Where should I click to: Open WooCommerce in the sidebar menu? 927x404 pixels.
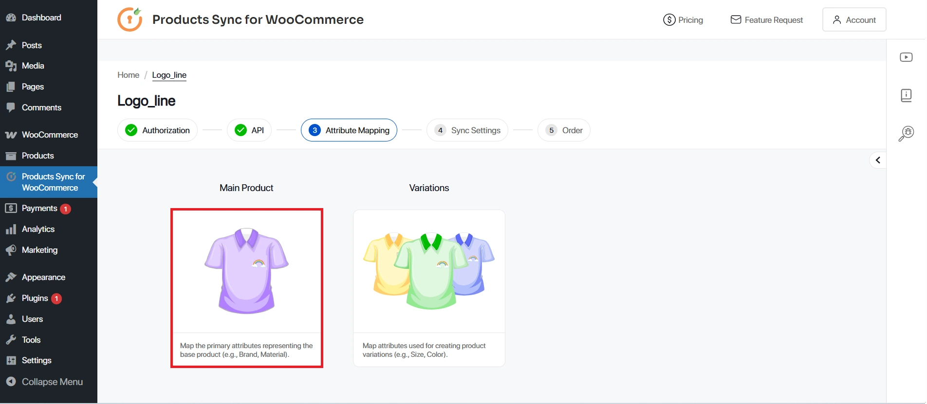(49, 135)
